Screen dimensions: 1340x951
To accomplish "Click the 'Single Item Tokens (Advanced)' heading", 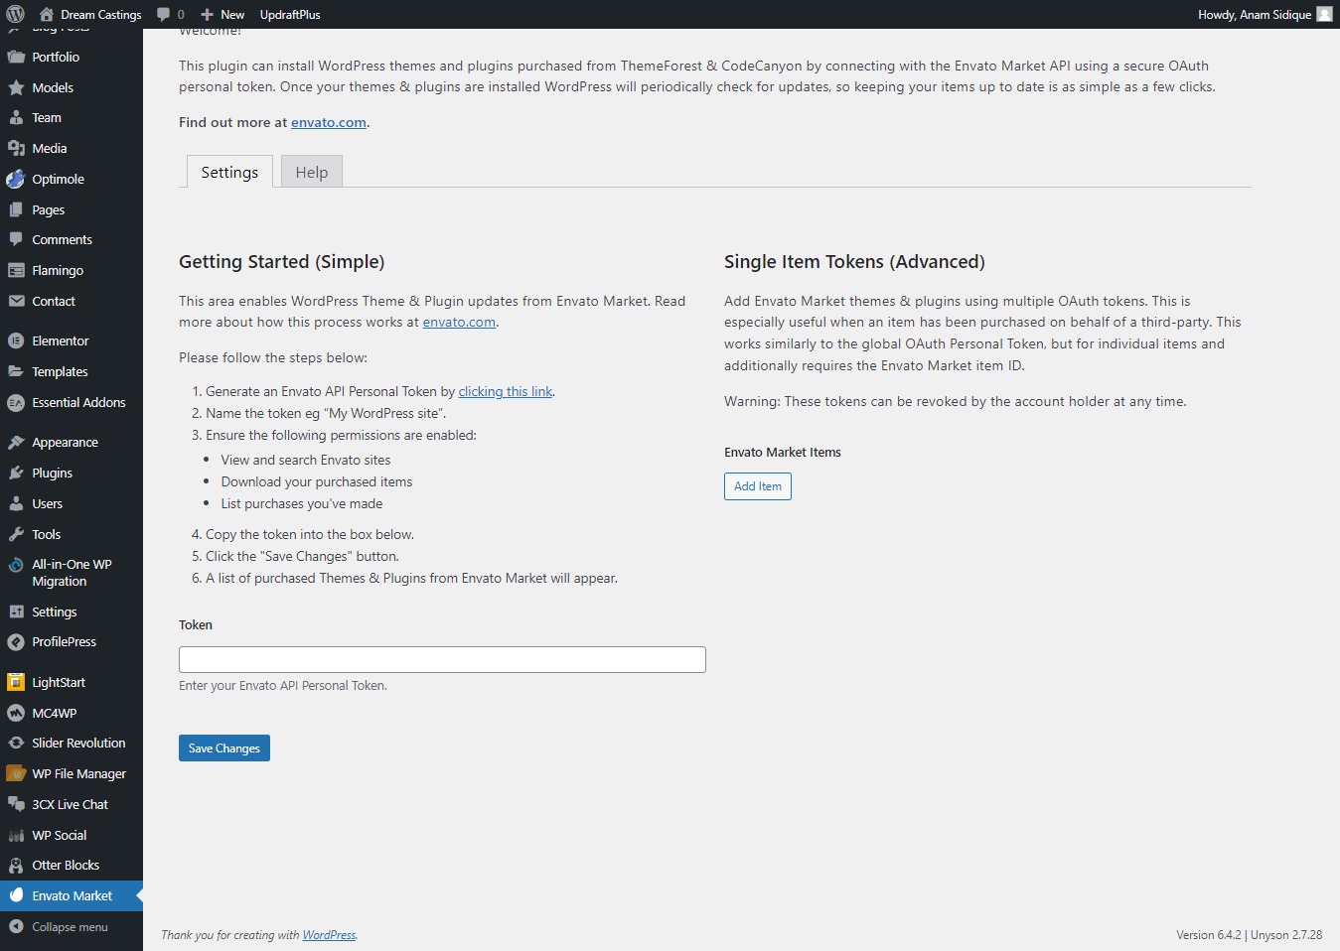I will tap(854, 261).
